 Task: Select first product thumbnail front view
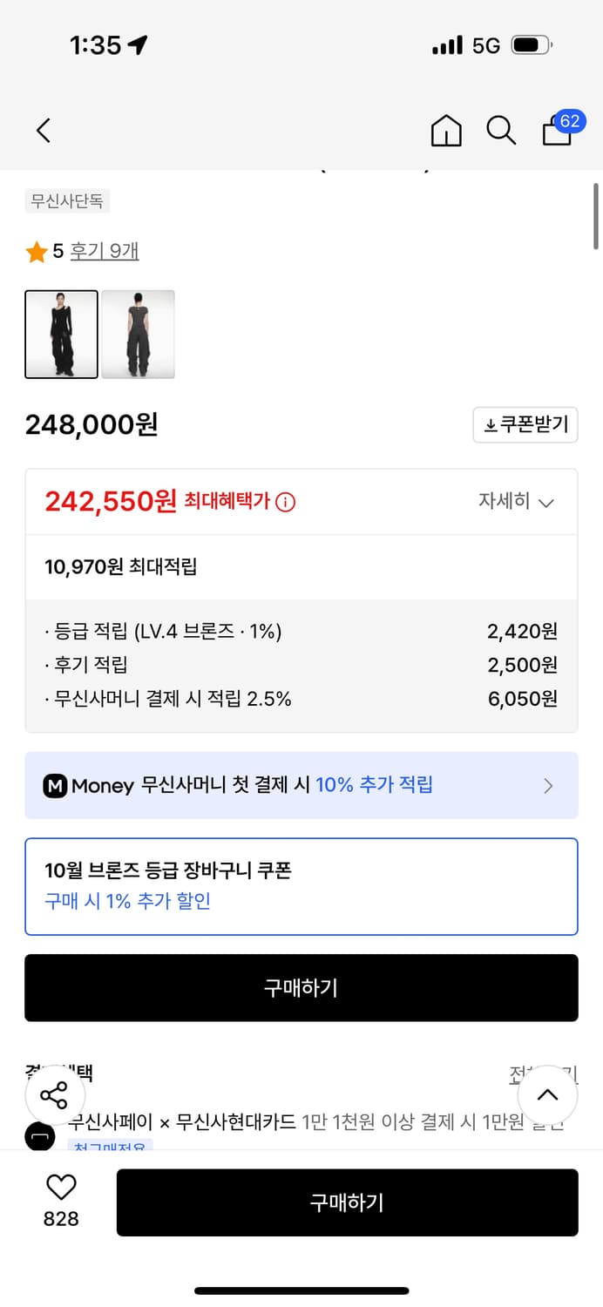(x=61, y=335)
